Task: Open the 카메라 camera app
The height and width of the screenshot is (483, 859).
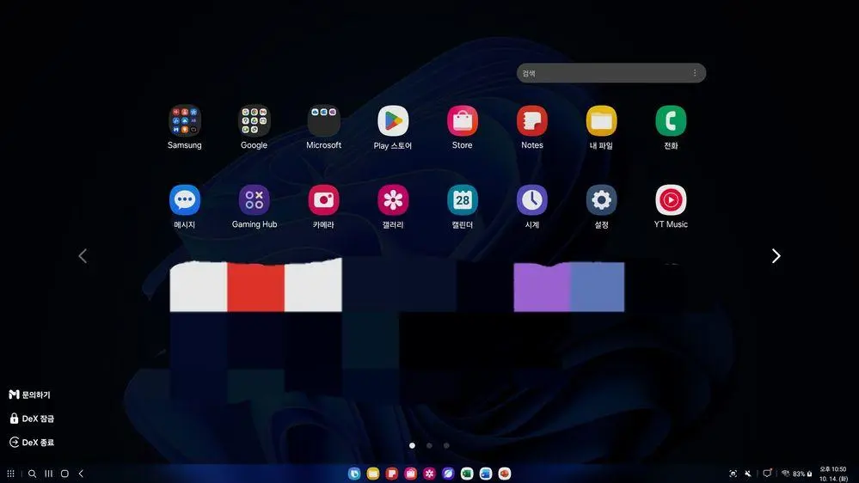Action: [x=324, y=200]
